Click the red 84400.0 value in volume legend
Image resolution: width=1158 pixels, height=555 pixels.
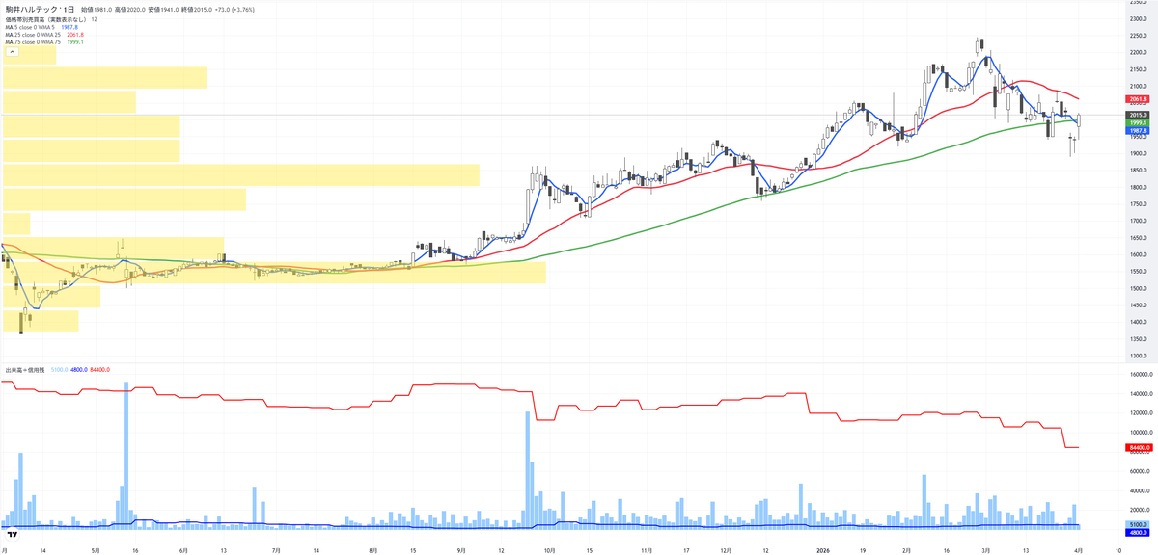point(100,369)
